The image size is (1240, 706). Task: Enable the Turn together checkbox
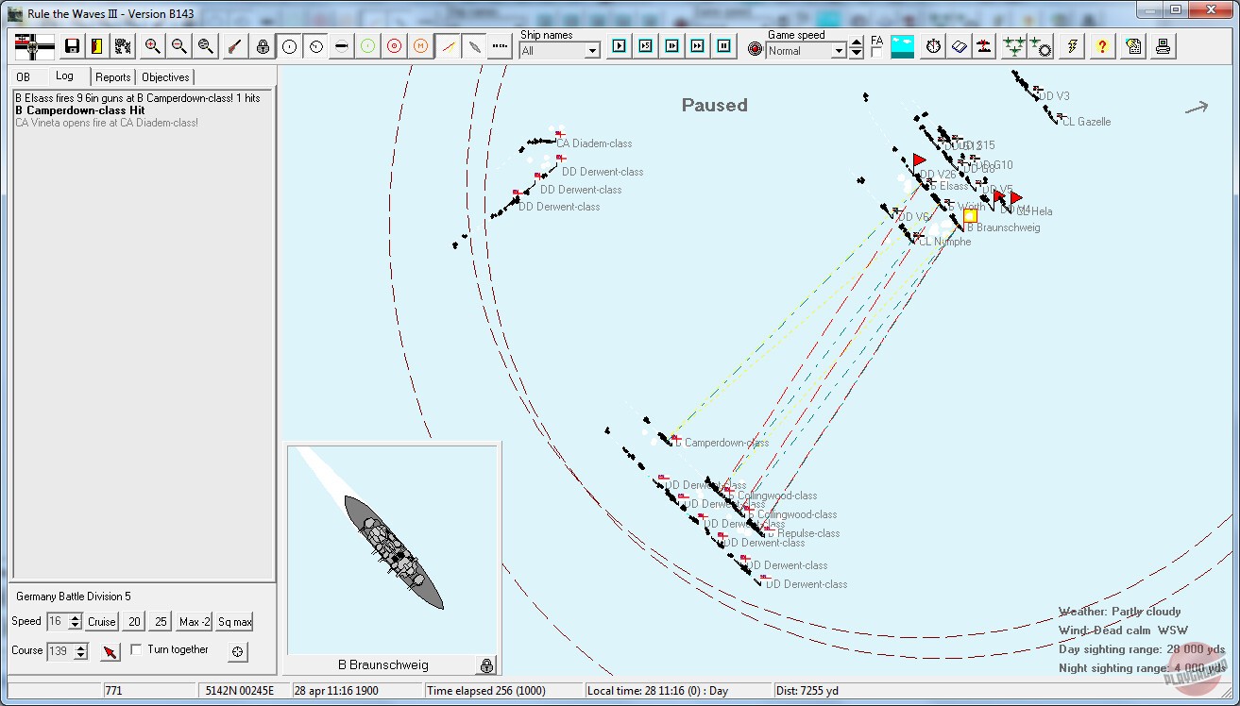[x=137, y=649]
